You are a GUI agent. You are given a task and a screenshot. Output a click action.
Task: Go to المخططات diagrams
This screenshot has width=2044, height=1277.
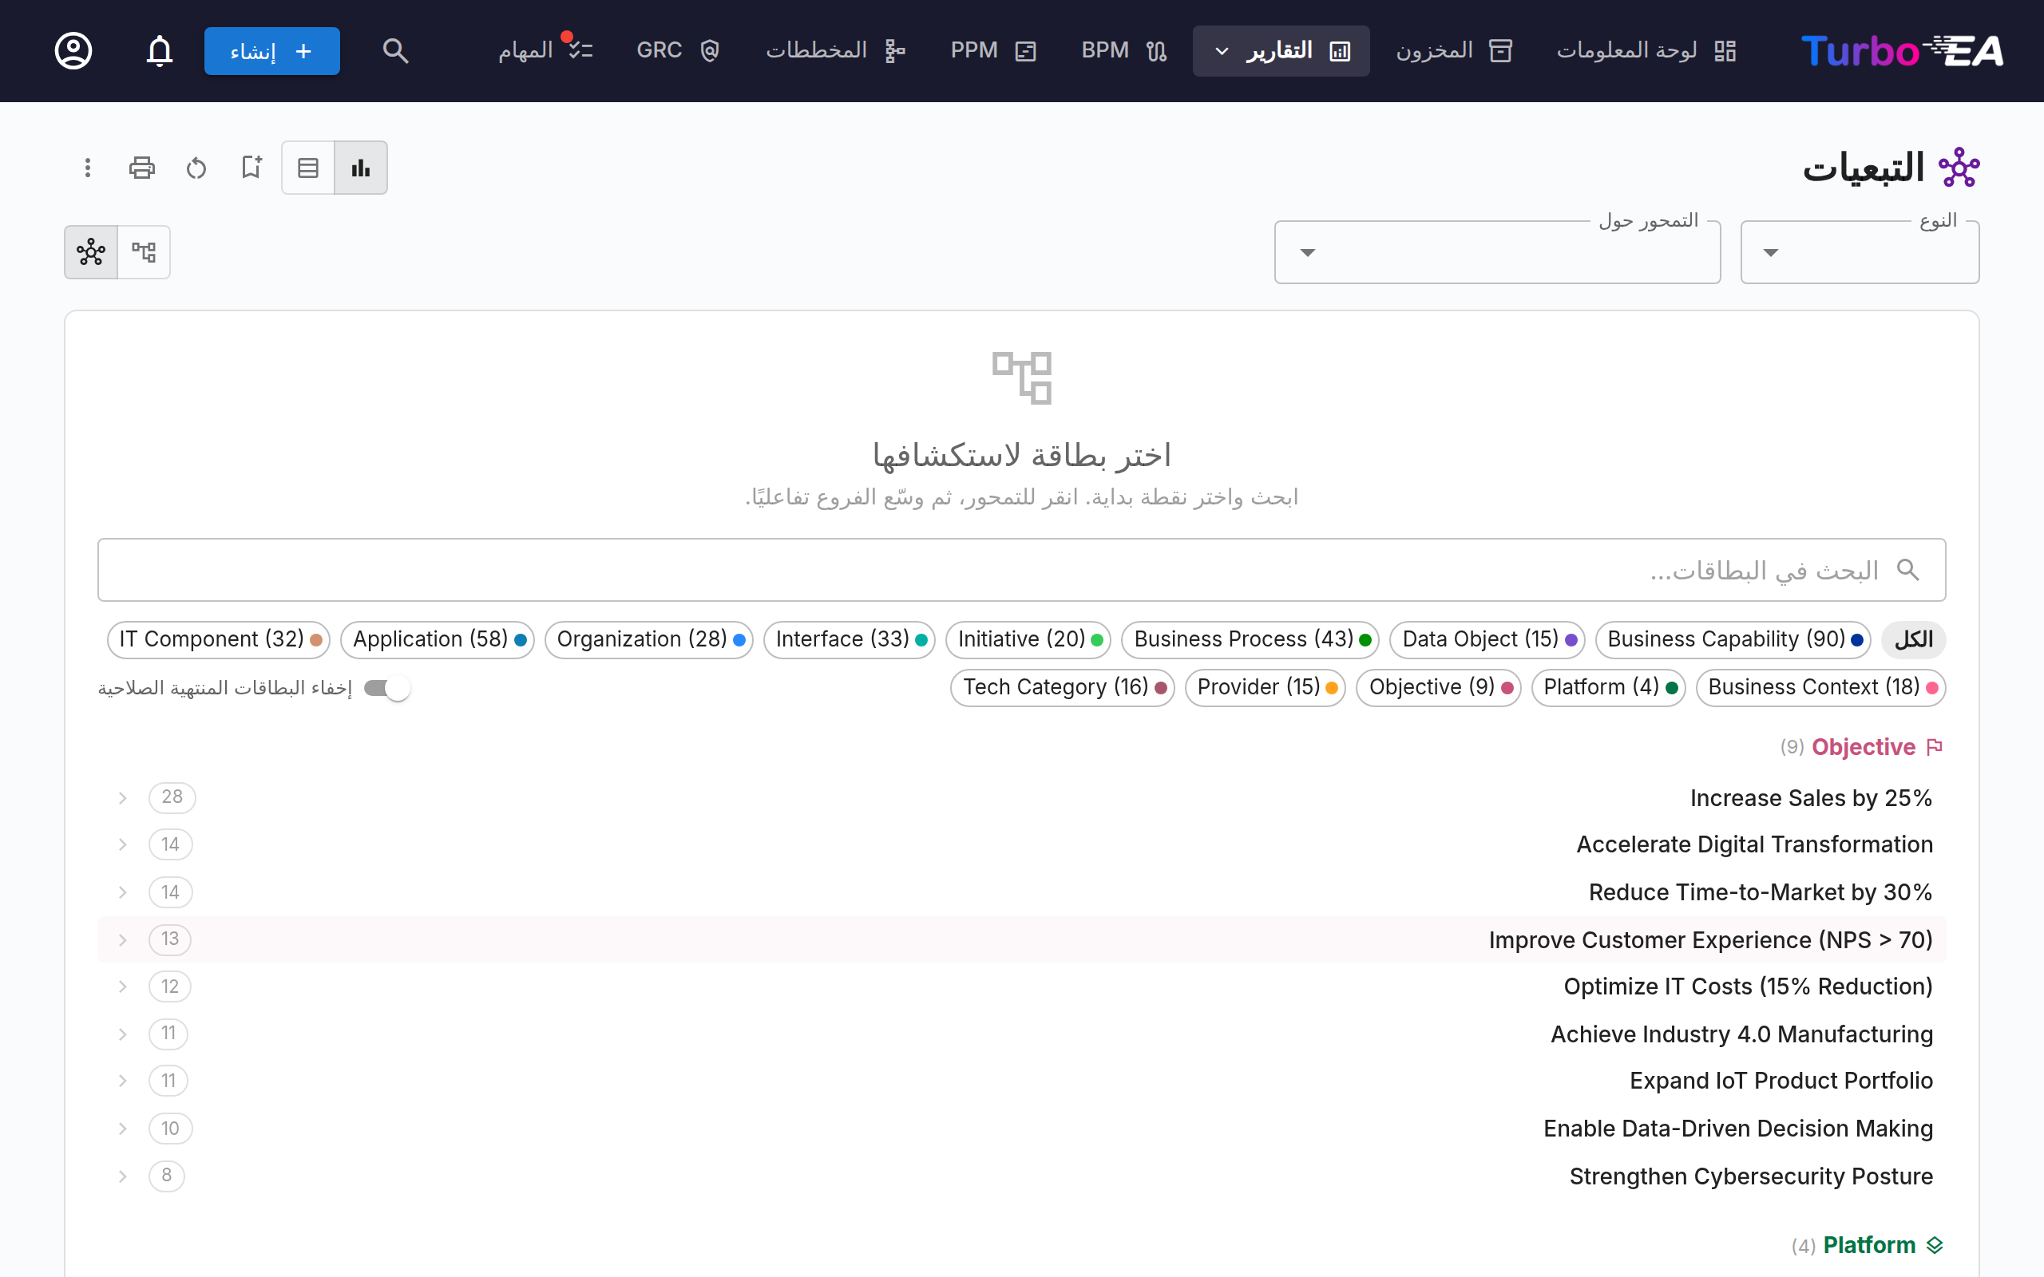835,50
